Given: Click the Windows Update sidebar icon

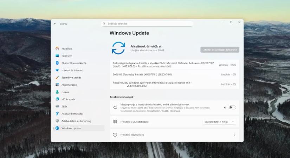Looking at the screenshot, I should pos(57,128).
